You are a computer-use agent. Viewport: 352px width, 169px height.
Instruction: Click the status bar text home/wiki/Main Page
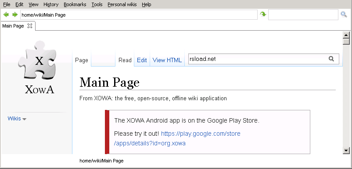click(x=101, y=161)
